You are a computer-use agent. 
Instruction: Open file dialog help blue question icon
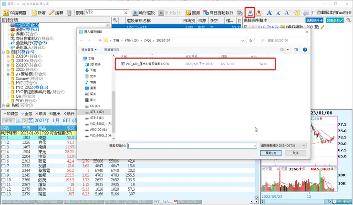(x=305, y=49)
